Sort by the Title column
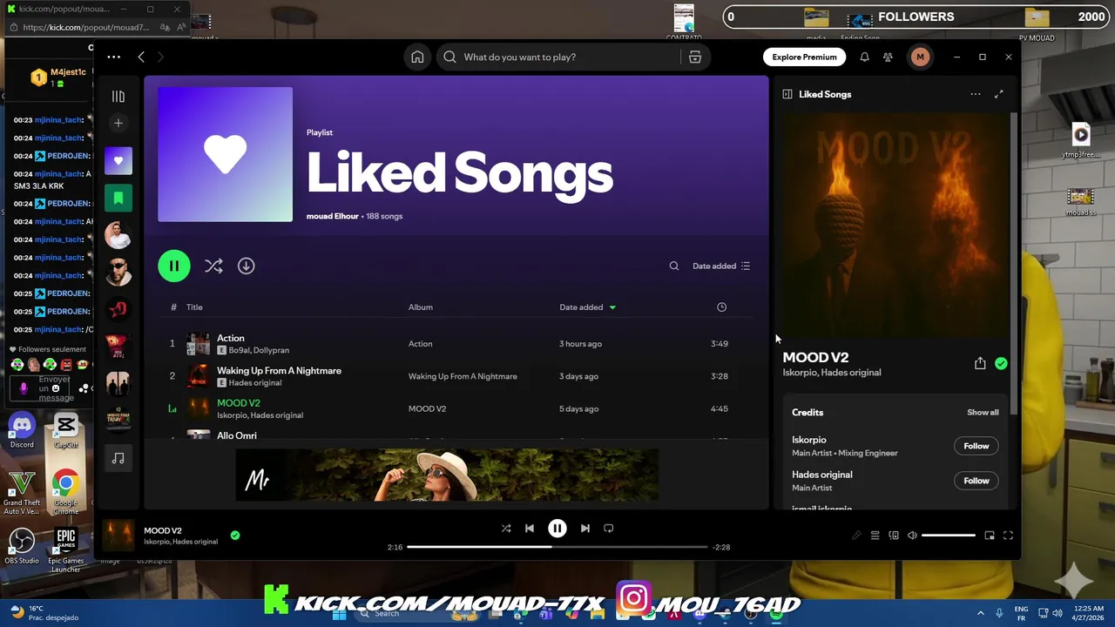The height and width of the screenshot is (627, 1115). click(x=194, y=307)
